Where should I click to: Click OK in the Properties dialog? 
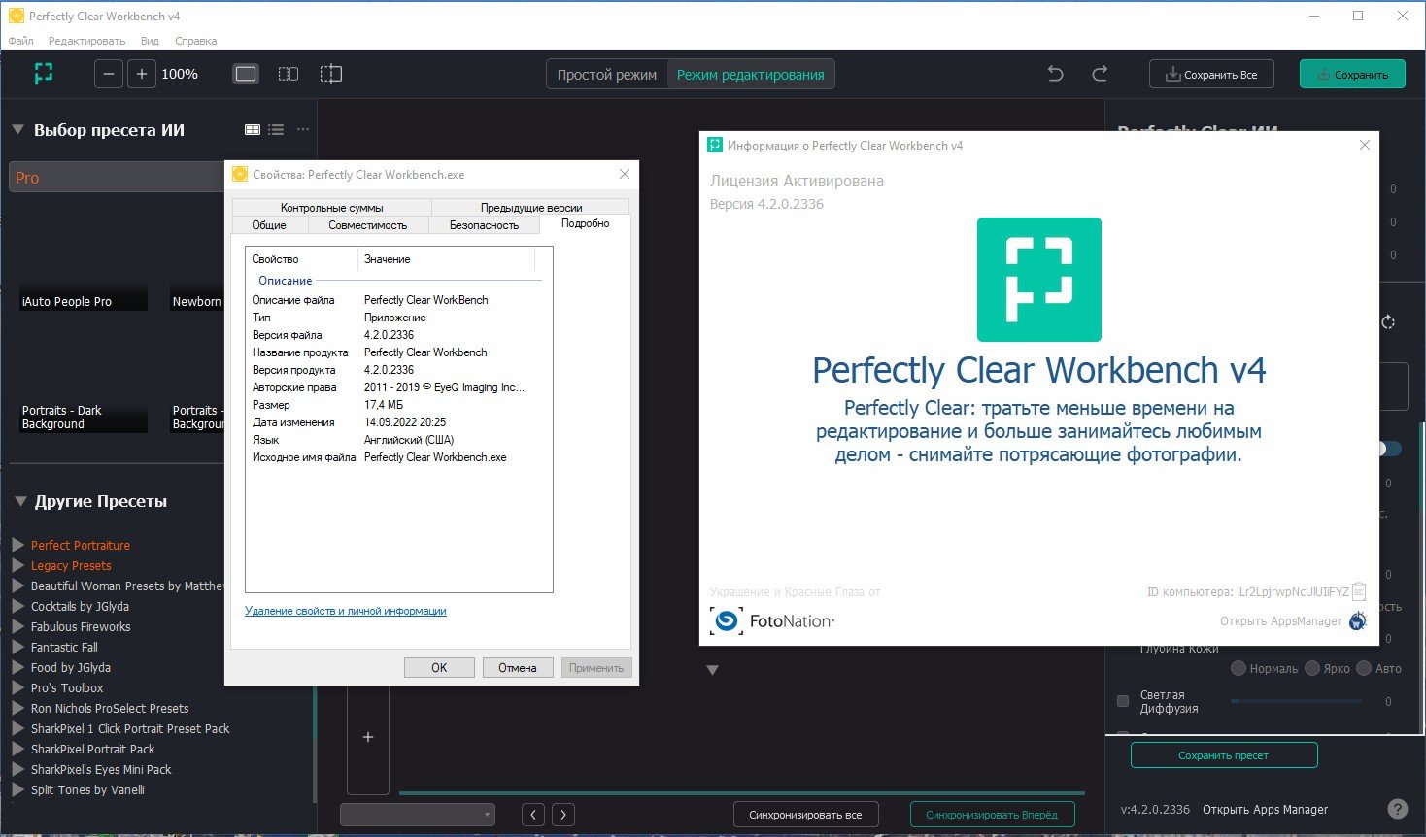coord(439,667)
